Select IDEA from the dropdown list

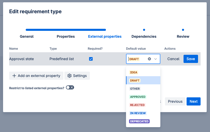click(134, 72)
